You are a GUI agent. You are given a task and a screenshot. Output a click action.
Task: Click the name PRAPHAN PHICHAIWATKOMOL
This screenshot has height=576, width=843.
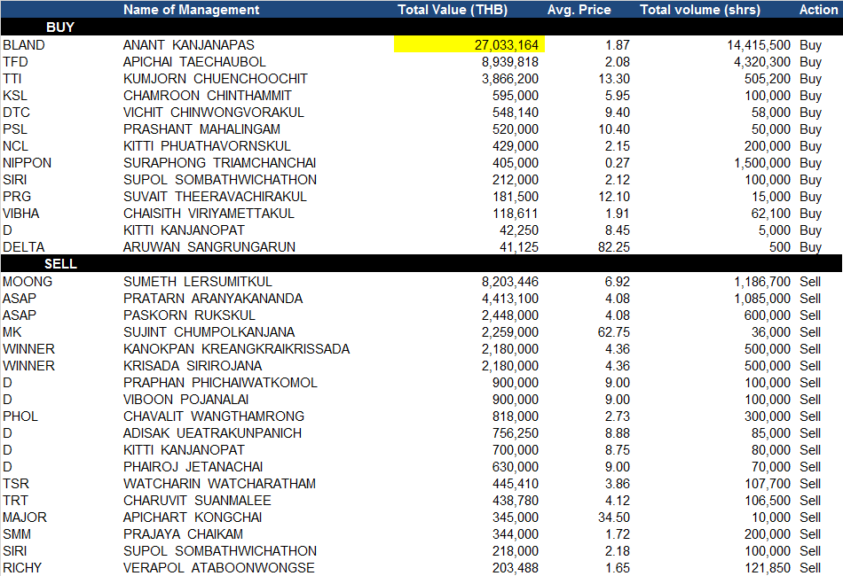tap(220, 382)
